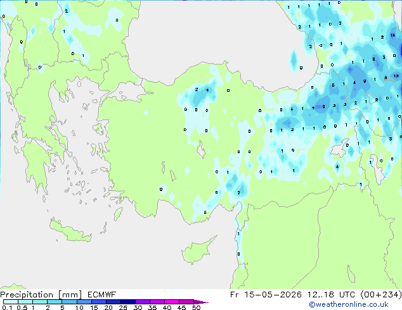Click the '0.1' legend scale label
Image resolution: width=402 pixels, height=310 pixels.
tap(7, 307)
